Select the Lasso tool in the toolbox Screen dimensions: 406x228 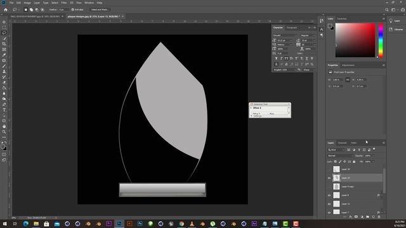[x=4, y=33]
